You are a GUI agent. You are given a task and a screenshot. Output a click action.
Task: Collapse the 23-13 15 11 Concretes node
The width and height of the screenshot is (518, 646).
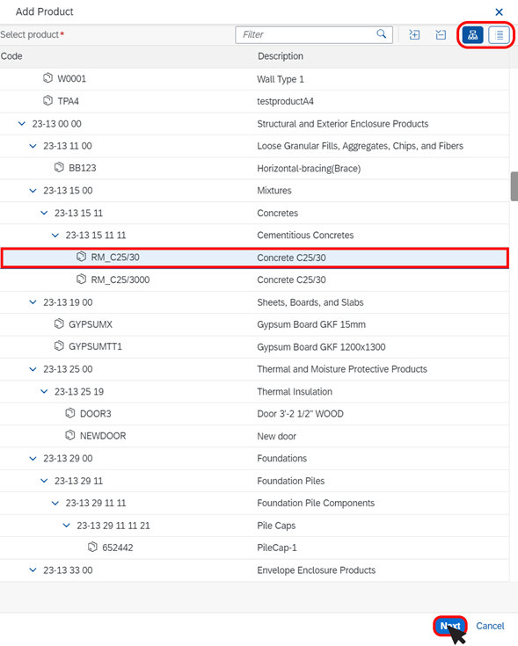(x=44, y=213)
